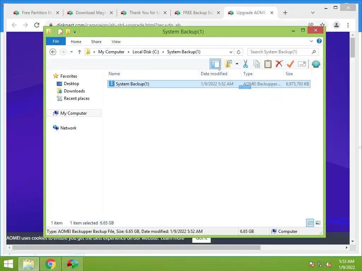The height and width of the screenshot is (271, 362).
Task: Open the View ribbon tab
Action: click(116, 42)
